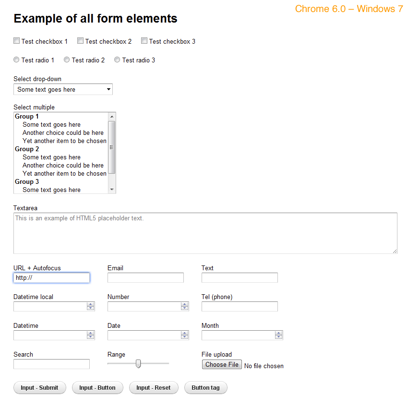The image size is (408, 408).
Task: Click the Input - Reset button
Action: [153, 388]
